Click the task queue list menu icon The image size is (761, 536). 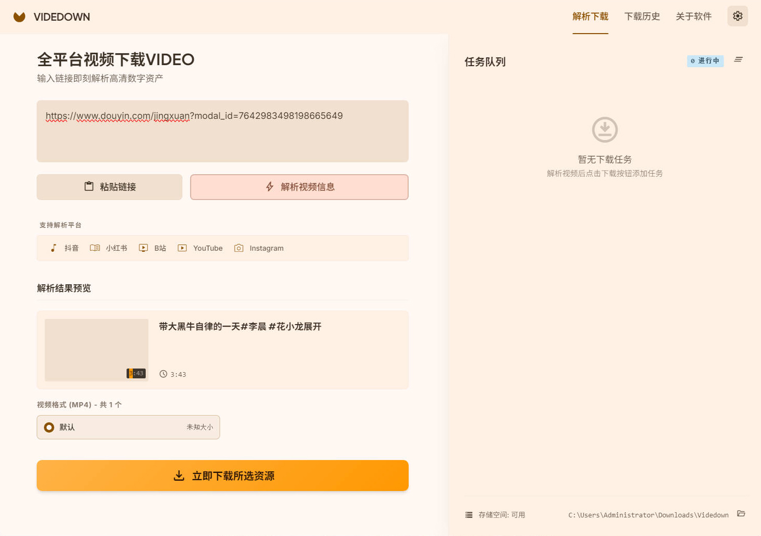pyautogui.click(x=738, y=60)
